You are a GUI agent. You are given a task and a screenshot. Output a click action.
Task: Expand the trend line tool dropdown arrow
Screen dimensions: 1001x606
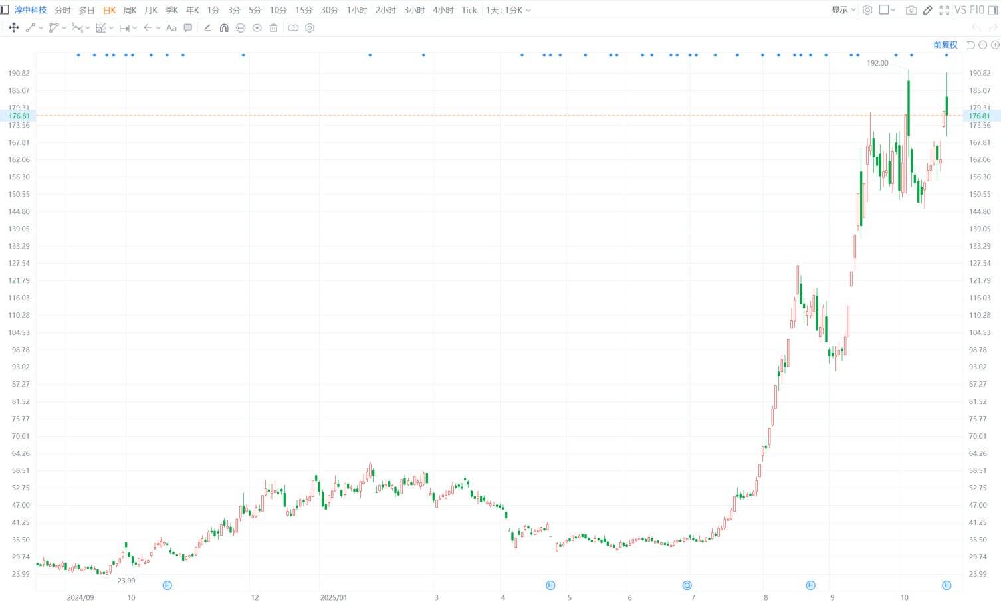(41, 28)
